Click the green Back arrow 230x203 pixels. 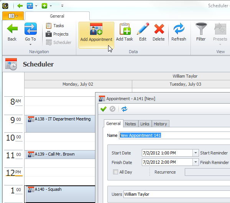(12, 30)
